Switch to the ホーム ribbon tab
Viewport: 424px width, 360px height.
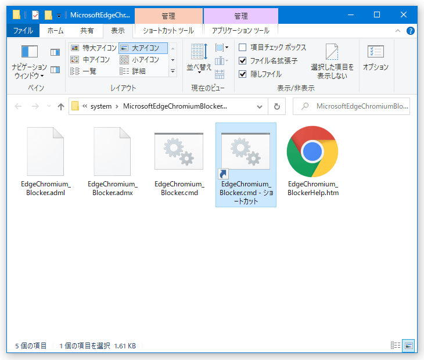click(55, 31)
